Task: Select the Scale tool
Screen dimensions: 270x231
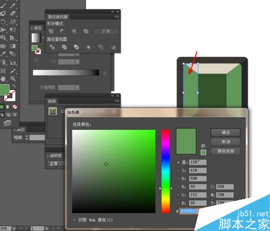Action: (12, 22)
